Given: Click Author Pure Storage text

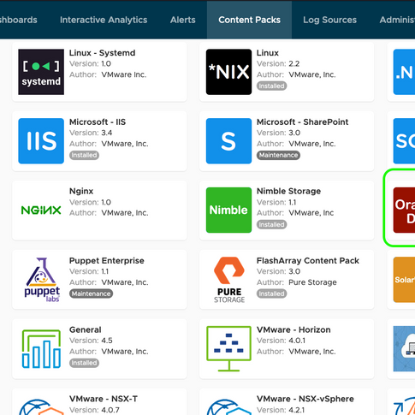Looking at the screenshot, I should pos(297,282).
